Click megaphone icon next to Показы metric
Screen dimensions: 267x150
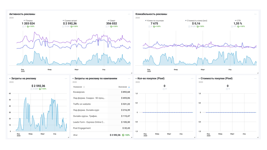[x=24, y=21]
